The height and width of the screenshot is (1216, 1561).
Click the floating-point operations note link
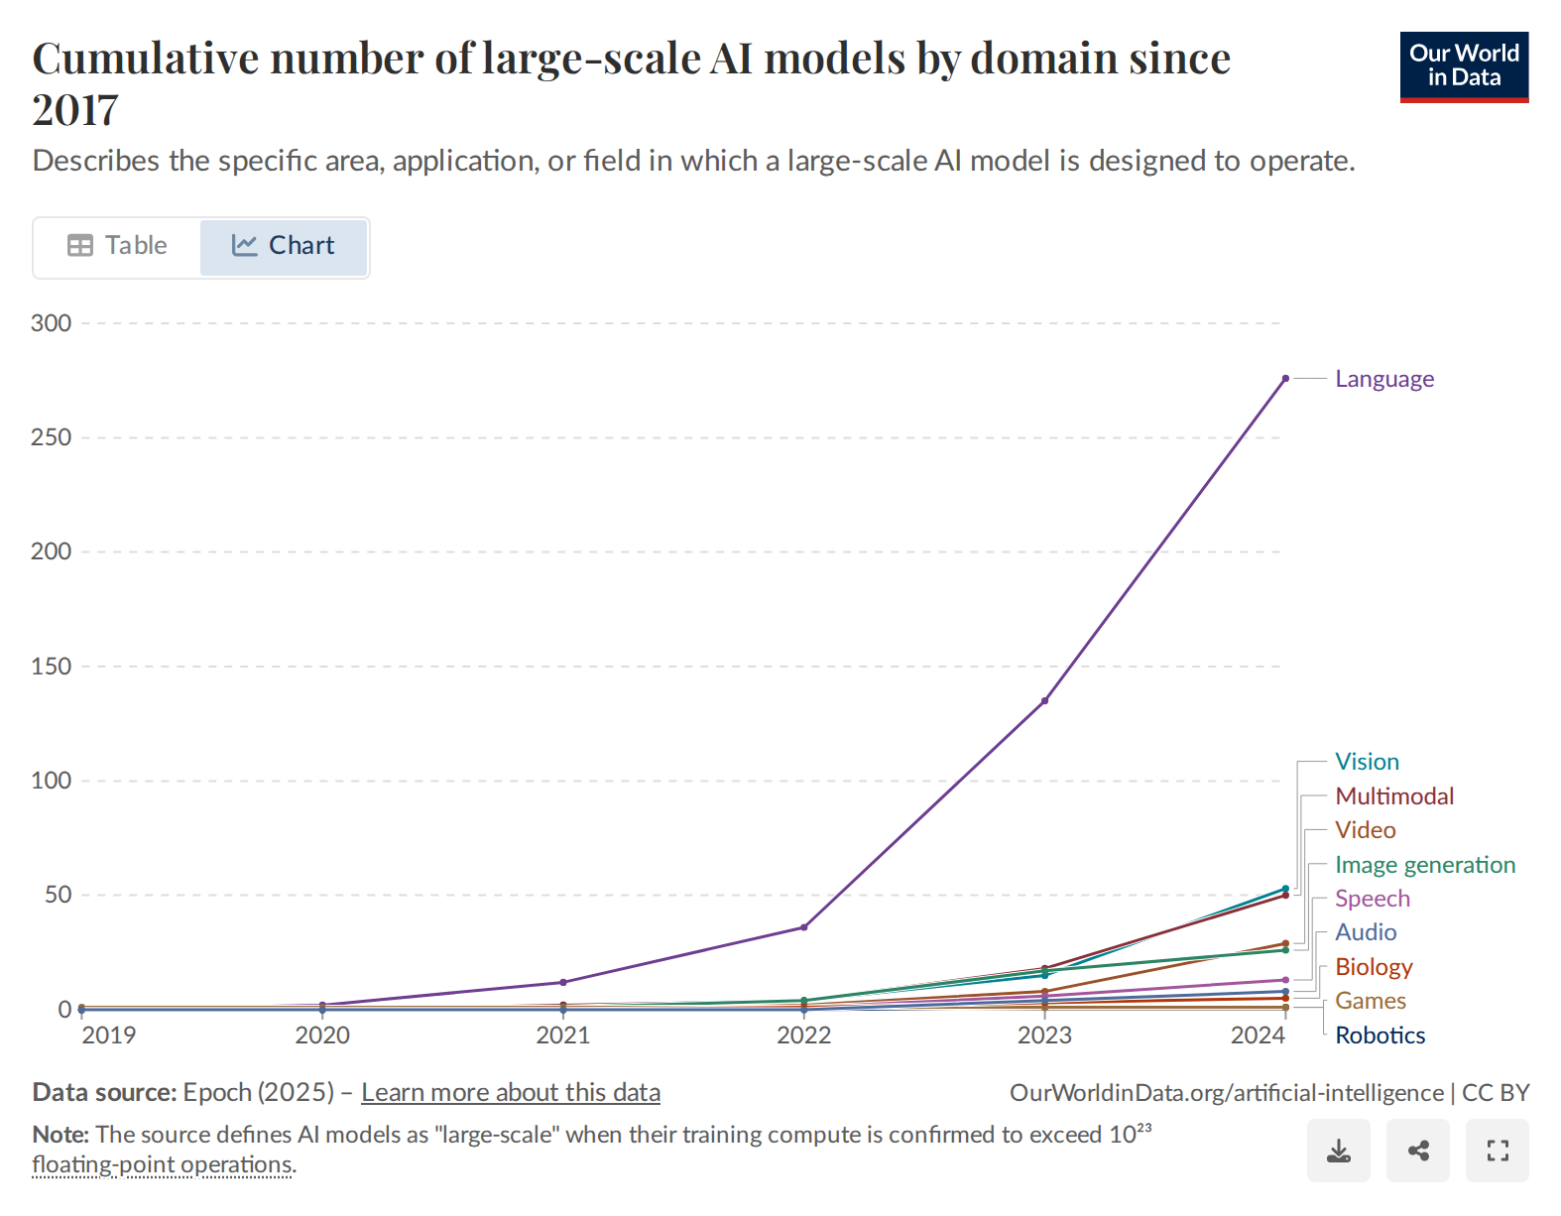point(163,1164)
